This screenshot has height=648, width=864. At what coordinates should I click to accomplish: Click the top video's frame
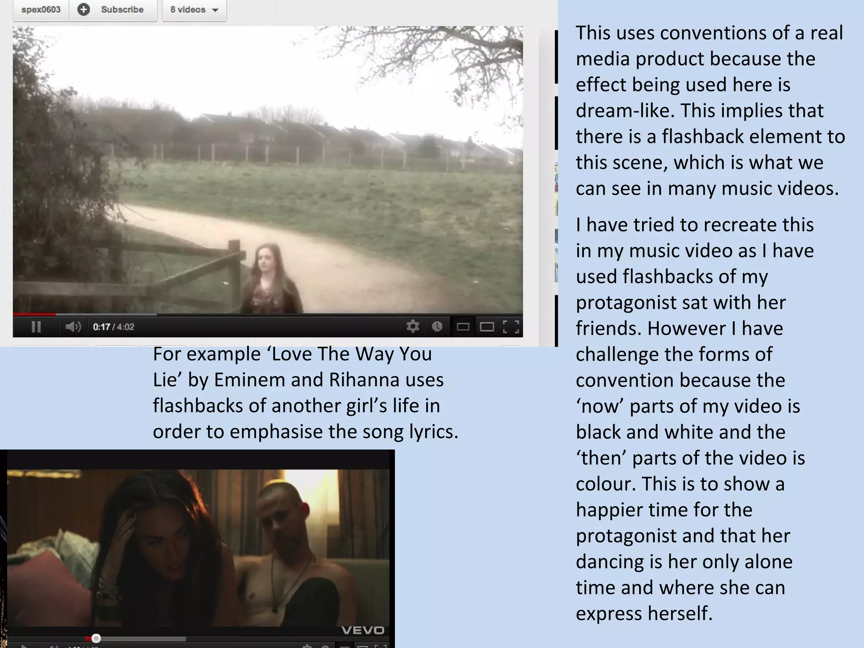(267, 169)
